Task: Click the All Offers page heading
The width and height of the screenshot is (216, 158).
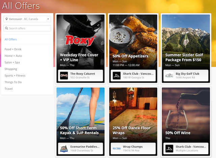Action: [21, 6]
